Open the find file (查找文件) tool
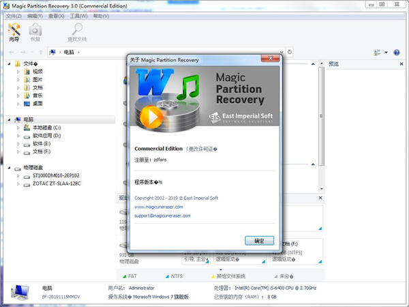 click(77, 32)
